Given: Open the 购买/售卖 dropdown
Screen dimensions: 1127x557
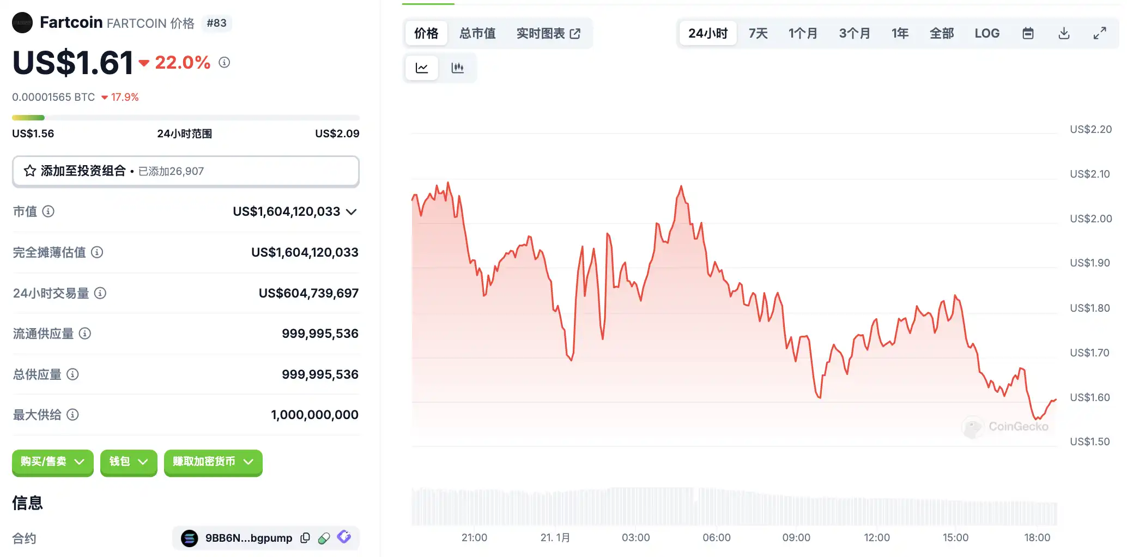Looking at the screenshot, I should [x=52, y=462].
